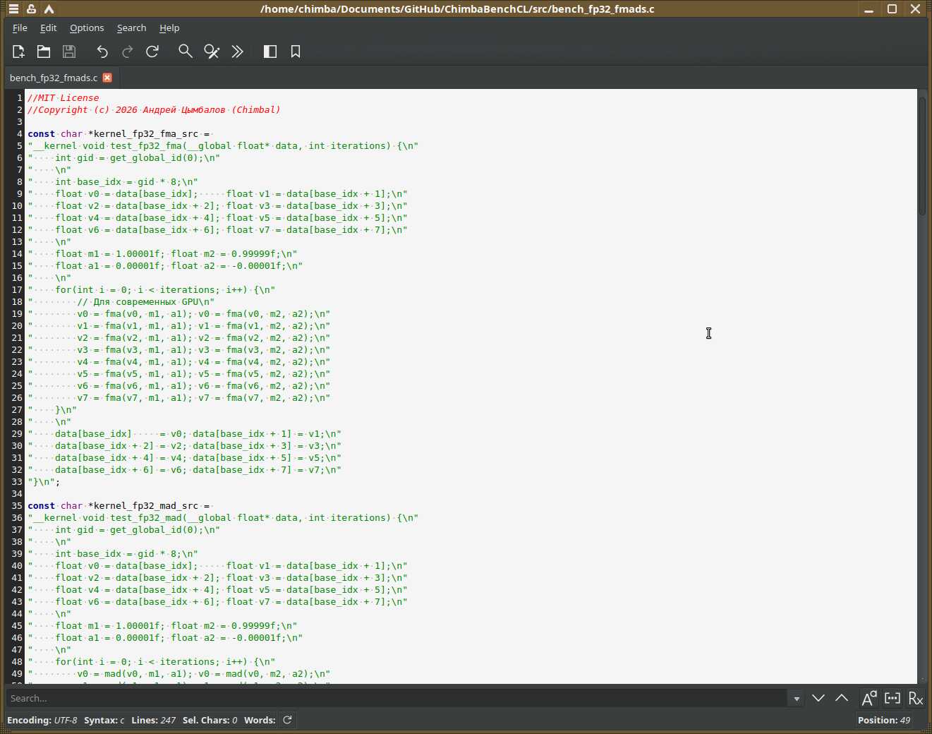Find previous match with up arrow

point(842,698)
